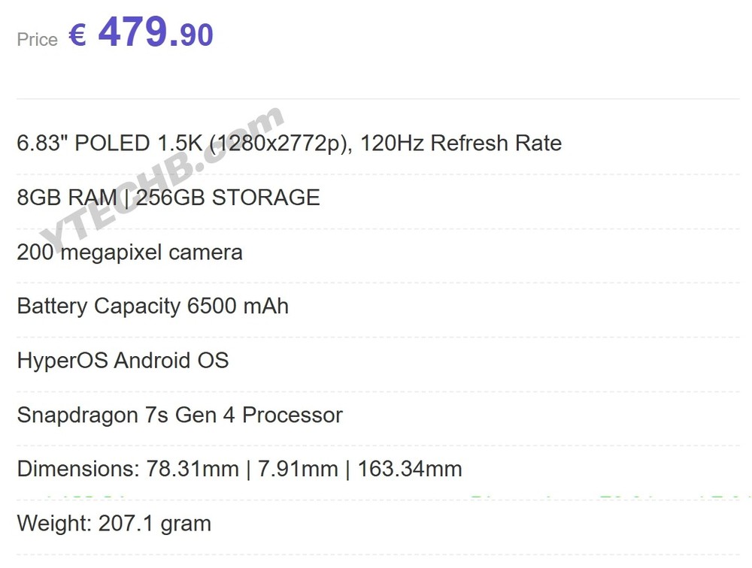Click the 120Hz Refresh Rate text

point(461,144)
